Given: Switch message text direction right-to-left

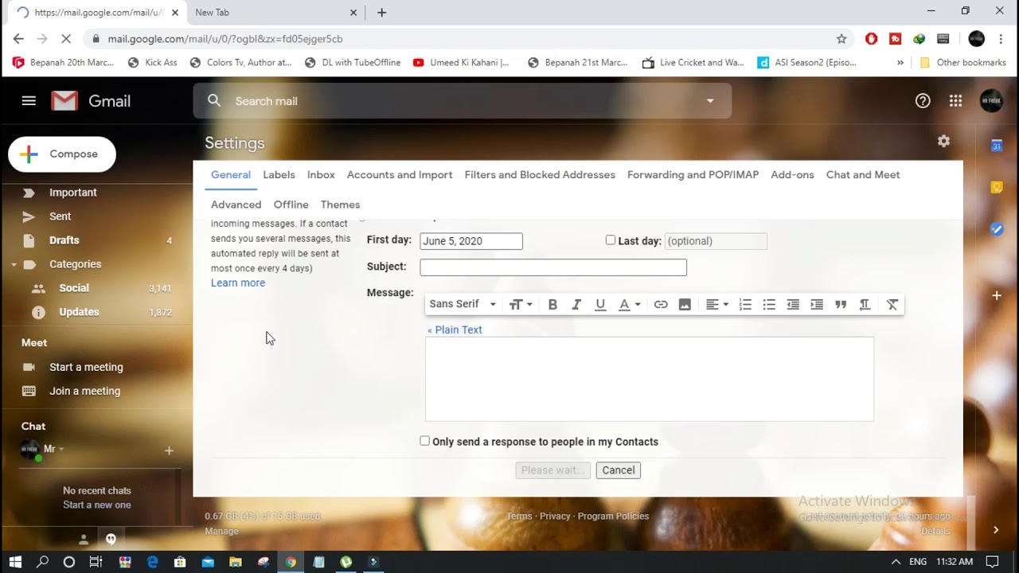Looking at the screenshot, I should [x=865, y=304].
